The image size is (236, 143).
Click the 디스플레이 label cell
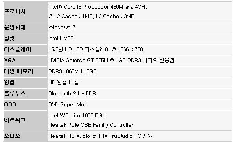coord(25,49)
